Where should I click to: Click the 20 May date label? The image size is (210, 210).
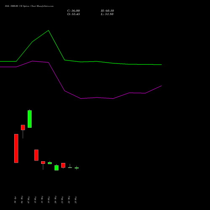tap(55, 199)
